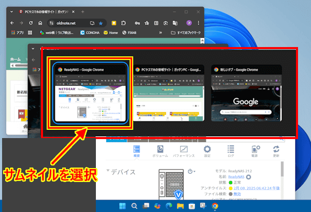Open the F5648 bookmark
This screenshot has height=212, width=311.
click(x=129, y=33)
